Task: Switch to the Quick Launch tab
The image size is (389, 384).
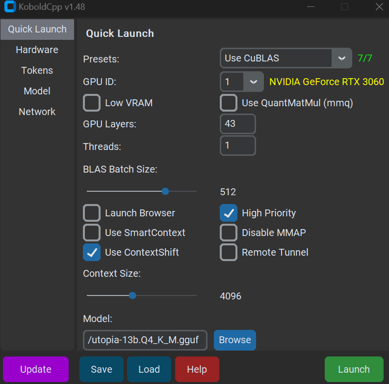Action: click(x=37, y=30)
